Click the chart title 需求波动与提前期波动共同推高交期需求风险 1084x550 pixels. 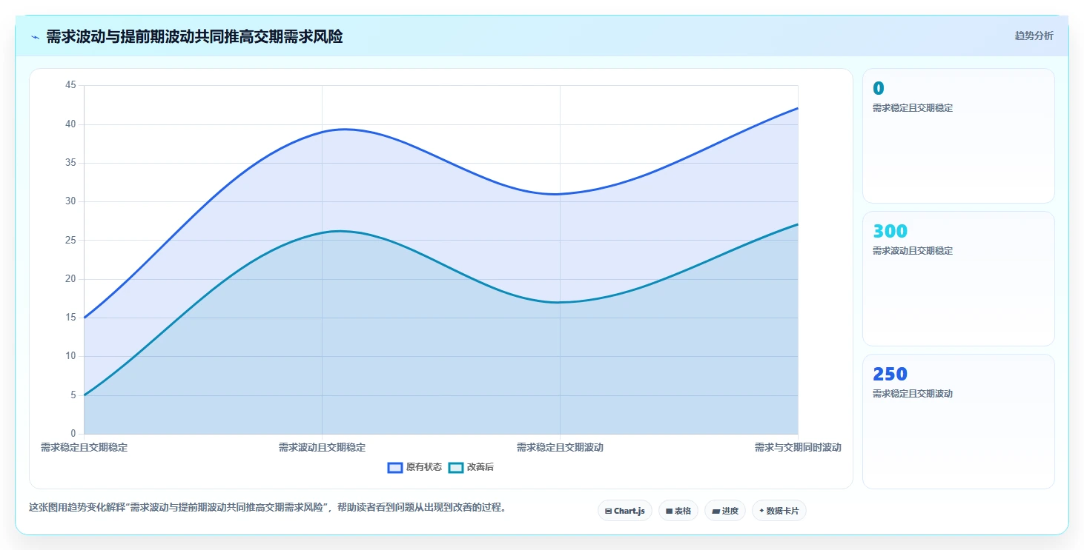[194, 37]
